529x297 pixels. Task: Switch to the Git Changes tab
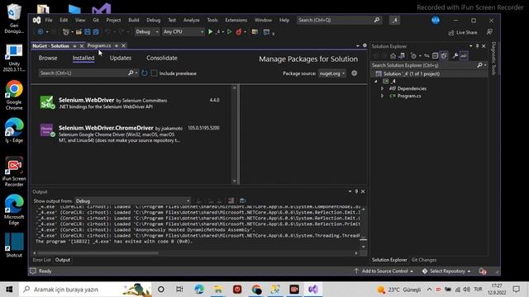click(x=424, y=260)
